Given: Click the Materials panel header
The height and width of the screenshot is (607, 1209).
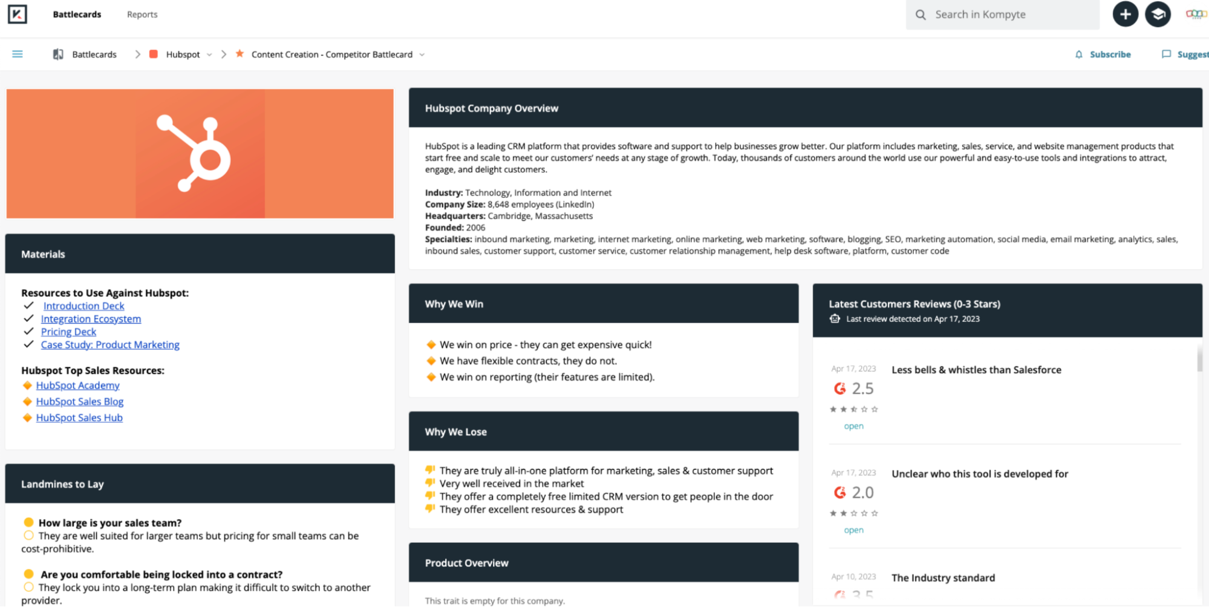Looking at the screenshot, I should (x=200, y=254).
